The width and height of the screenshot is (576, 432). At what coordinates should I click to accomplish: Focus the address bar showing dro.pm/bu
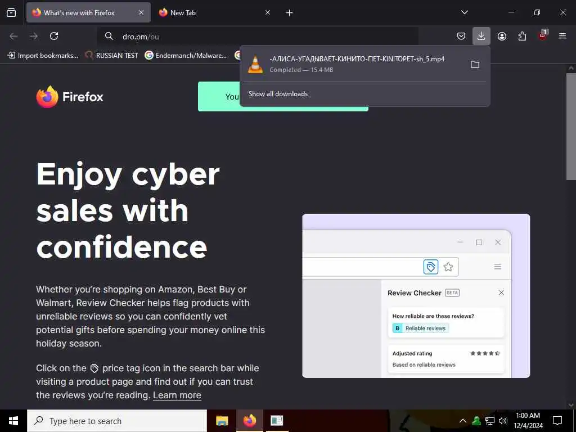pos(258,37)
